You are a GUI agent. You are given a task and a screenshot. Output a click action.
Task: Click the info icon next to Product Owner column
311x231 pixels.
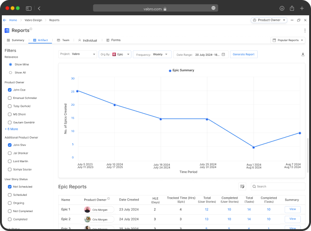pos(108,199)
